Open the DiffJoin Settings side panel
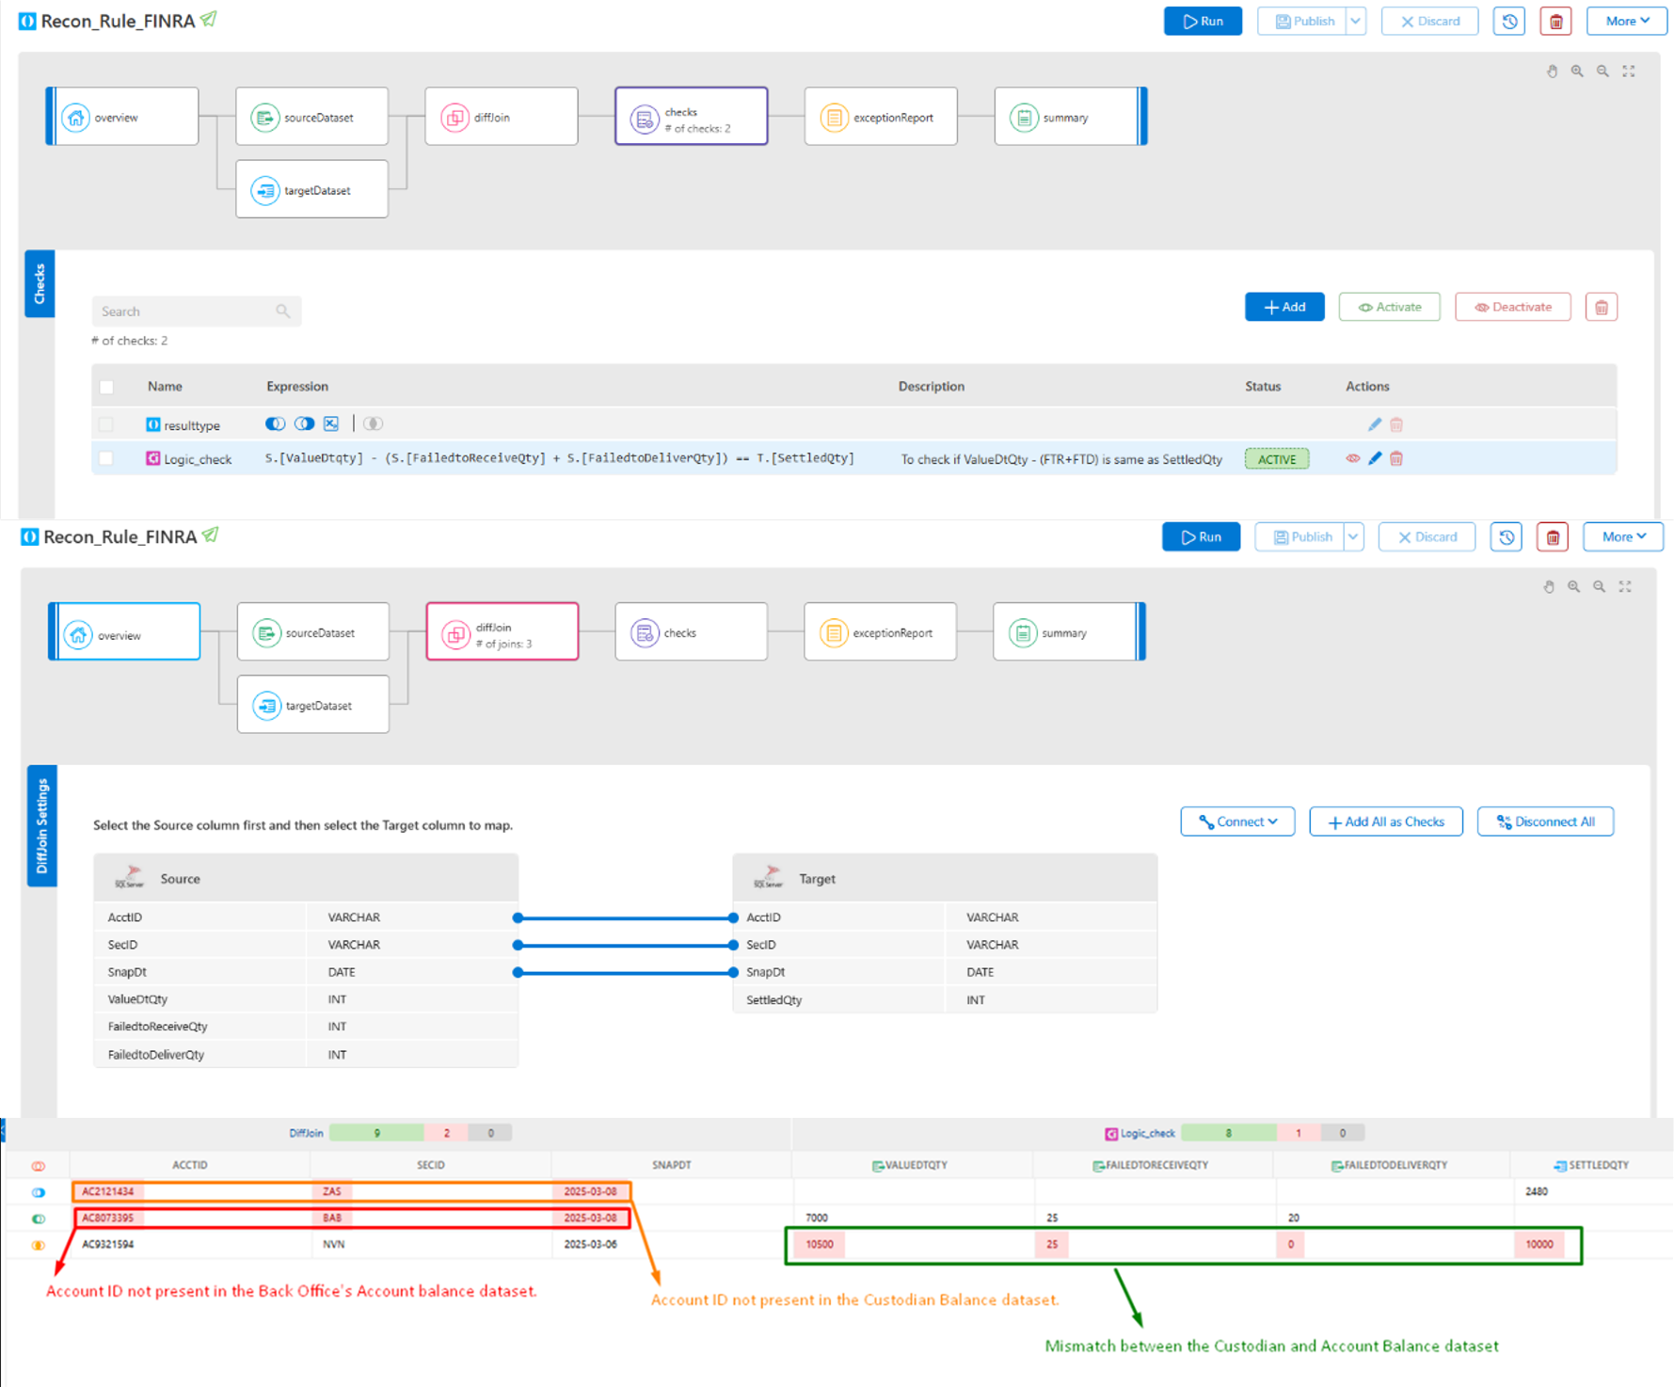The height and width of the screenshot is (1387, 1674). (41, 826)
